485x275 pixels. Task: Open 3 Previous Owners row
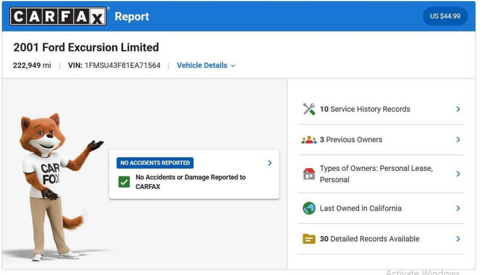381,140
